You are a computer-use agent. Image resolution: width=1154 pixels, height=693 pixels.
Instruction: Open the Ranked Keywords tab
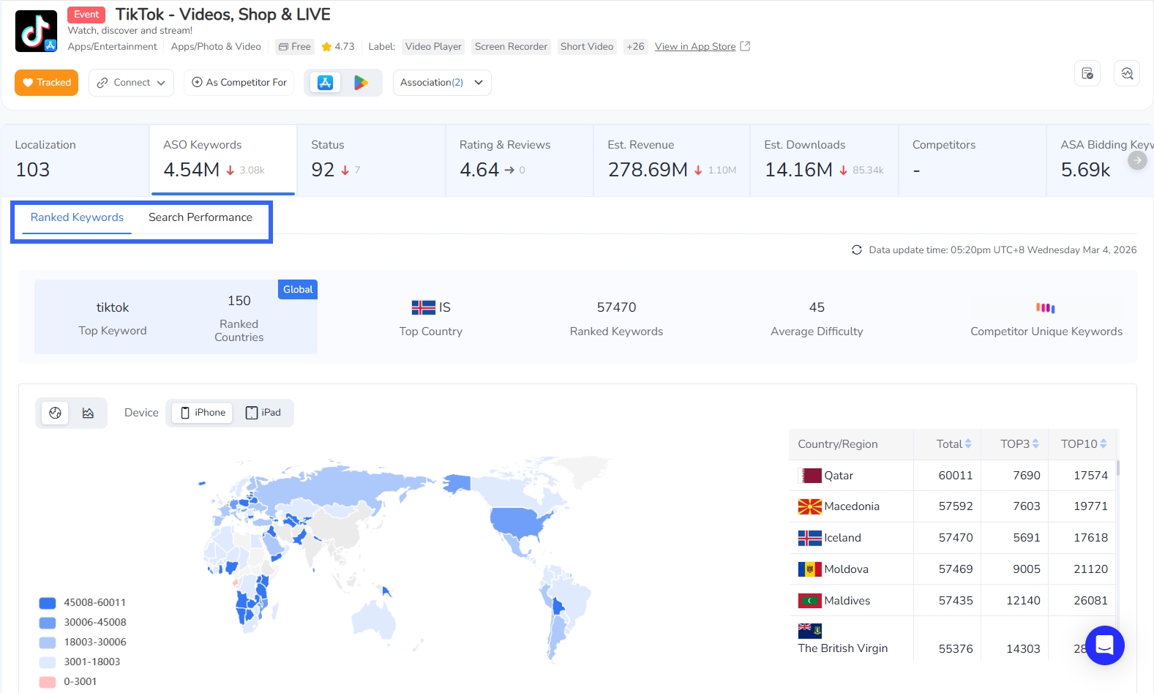click(x=77, y=217)
